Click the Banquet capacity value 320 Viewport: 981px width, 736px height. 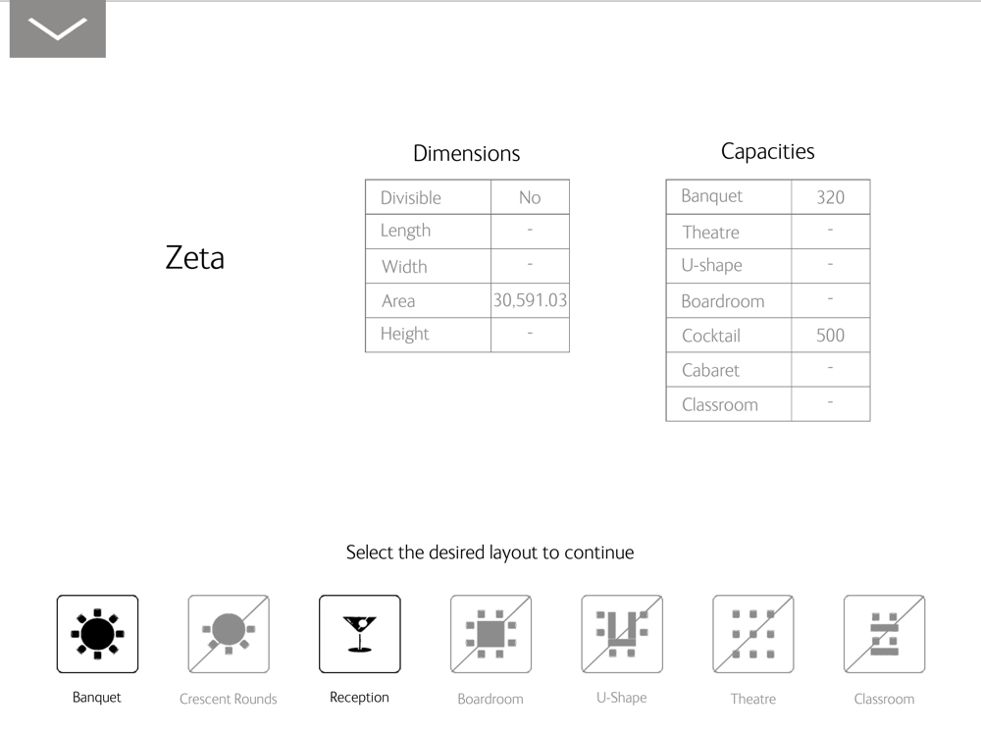(830, 197)
